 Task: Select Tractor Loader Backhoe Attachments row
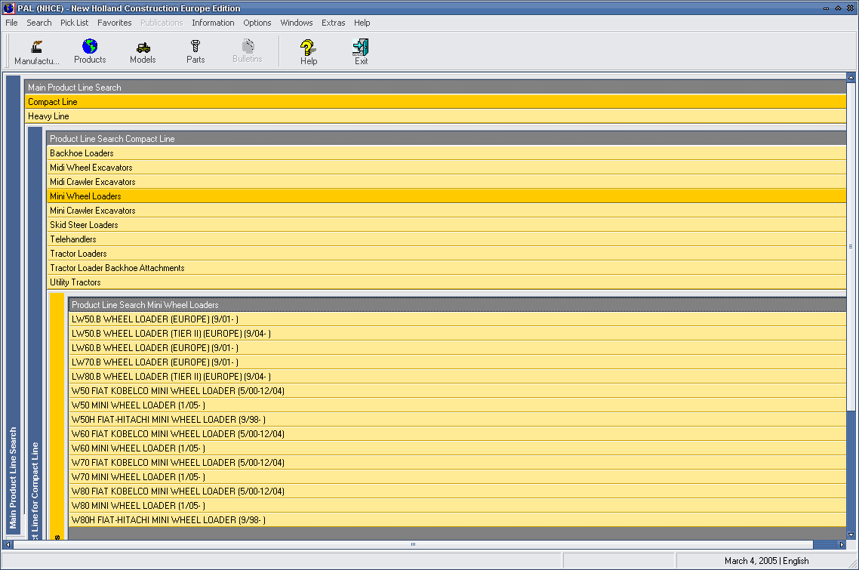tap(446, 268)
